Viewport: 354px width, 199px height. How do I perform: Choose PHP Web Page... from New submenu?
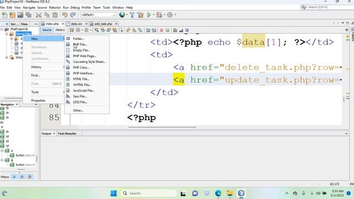pos(87,56)
